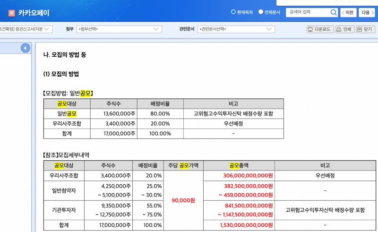This screenshot has height=232, width=378.
Task: Click the 주당 공모가액 column header
Action: point(183,166)
